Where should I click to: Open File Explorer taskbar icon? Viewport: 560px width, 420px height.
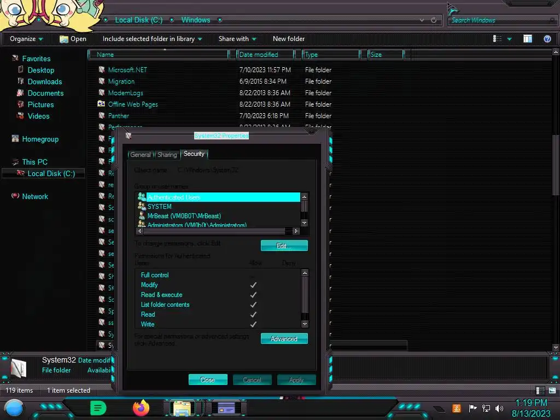pyautogui.click(x=182, y=408)
